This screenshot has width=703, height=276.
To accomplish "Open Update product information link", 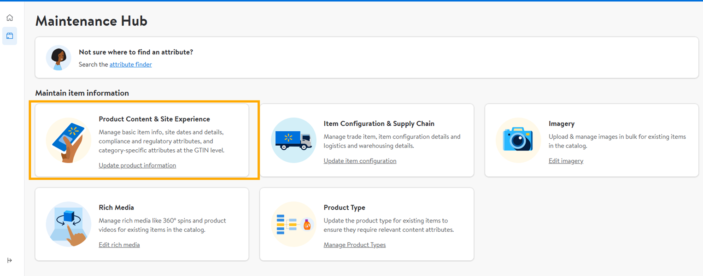I will coord(137,165).
